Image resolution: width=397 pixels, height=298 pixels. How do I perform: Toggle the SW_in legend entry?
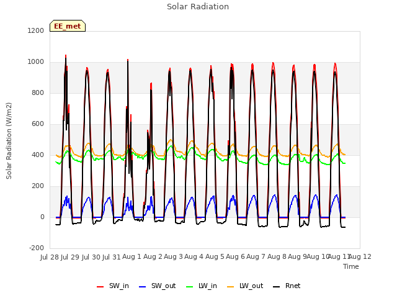113,286
